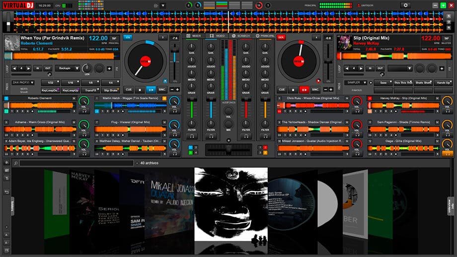Open the empty effect dropdown on right deck
Image resolution: width=457 pixels, height=257 pixels.
[400, 68]
